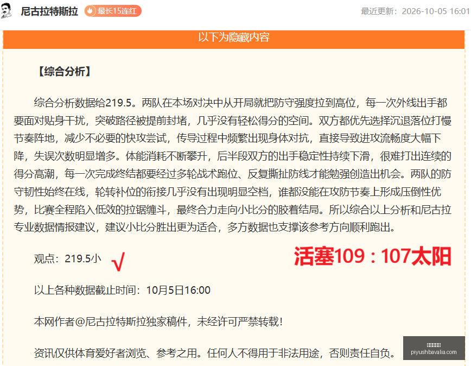The image size is (471, 366).
Task: Click the analysis line starting with 综合分析数据给219.5
Action: click(240, 103)
